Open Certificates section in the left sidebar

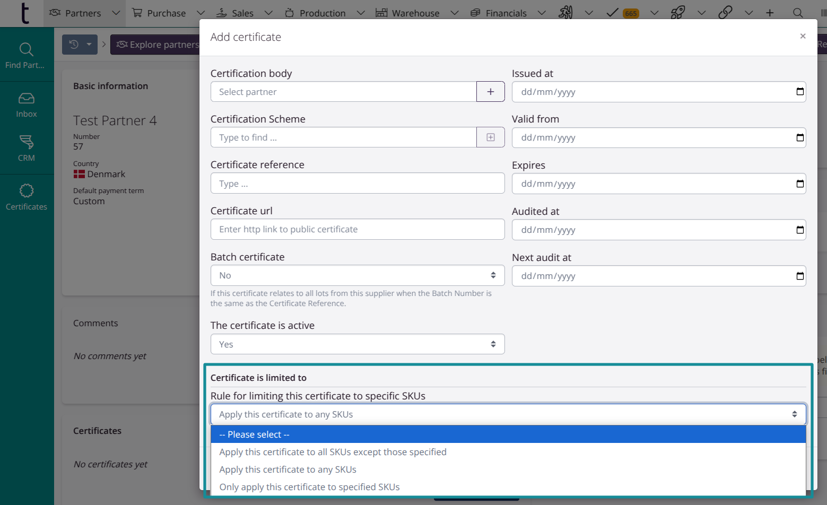coord(27,197)
